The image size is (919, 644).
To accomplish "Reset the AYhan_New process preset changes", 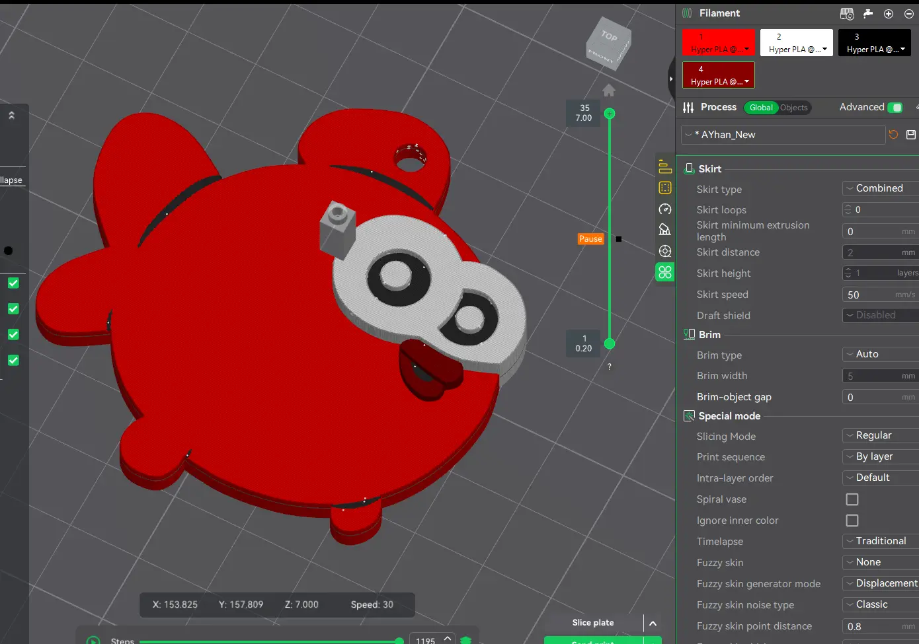I will coord(893,135).
